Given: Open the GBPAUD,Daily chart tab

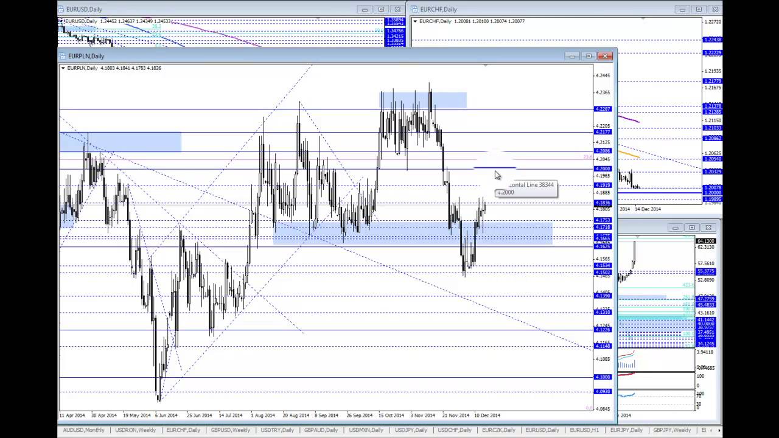Looking at the screenshot, I should [321, 430].
